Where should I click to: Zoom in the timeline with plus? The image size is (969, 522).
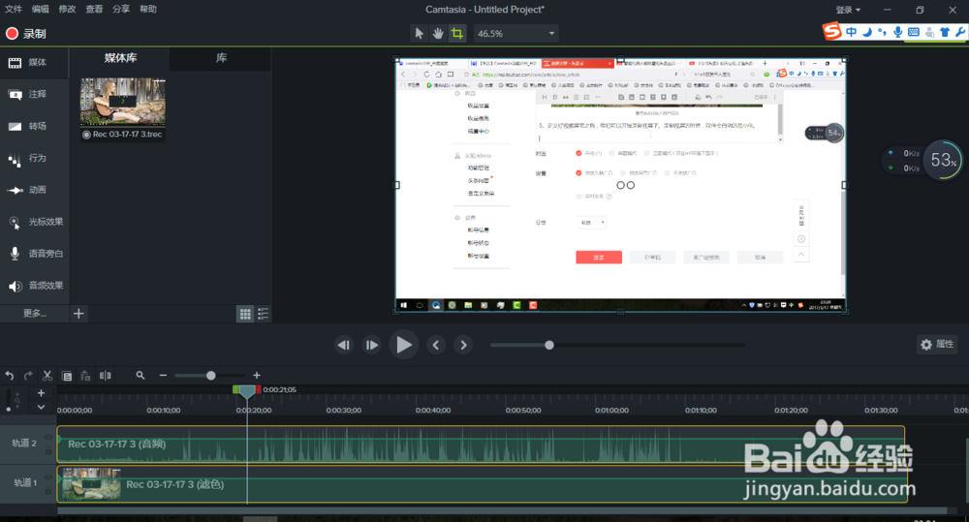click(x=257, y=376)
